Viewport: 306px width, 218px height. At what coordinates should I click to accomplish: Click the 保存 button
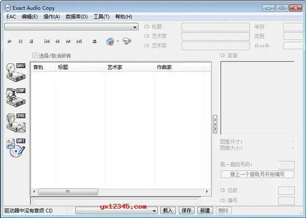tap(186, 210)
